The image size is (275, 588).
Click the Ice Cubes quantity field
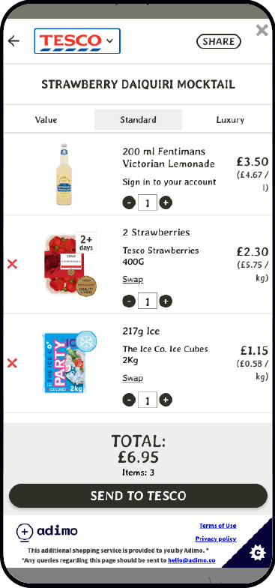tap(147, 400)
